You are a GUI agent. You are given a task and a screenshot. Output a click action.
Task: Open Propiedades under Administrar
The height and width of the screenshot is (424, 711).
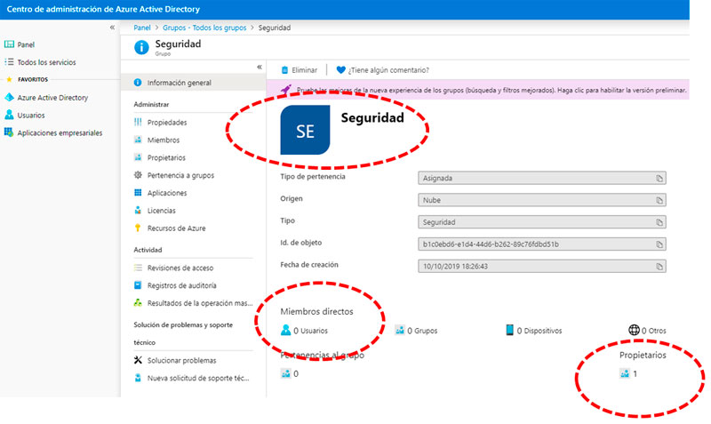pos(167,123)
